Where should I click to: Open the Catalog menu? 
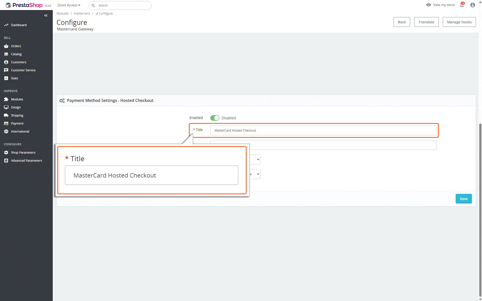pyautogui.click(x=16, y=54)
